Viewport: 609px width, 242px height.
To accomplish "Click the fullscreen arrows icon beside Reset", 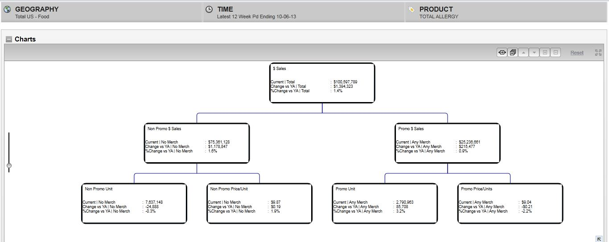I will point(598,53).
